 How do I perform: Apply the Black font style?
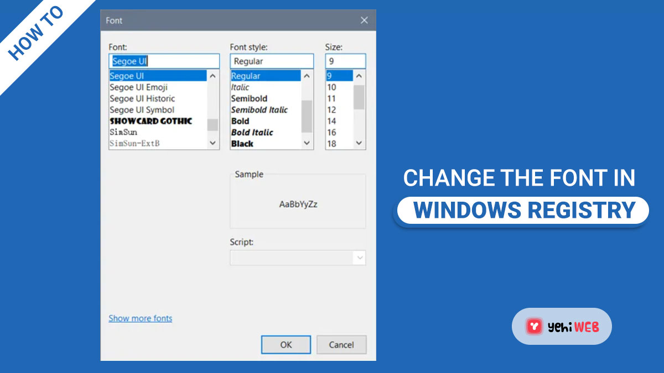point(241,144)
